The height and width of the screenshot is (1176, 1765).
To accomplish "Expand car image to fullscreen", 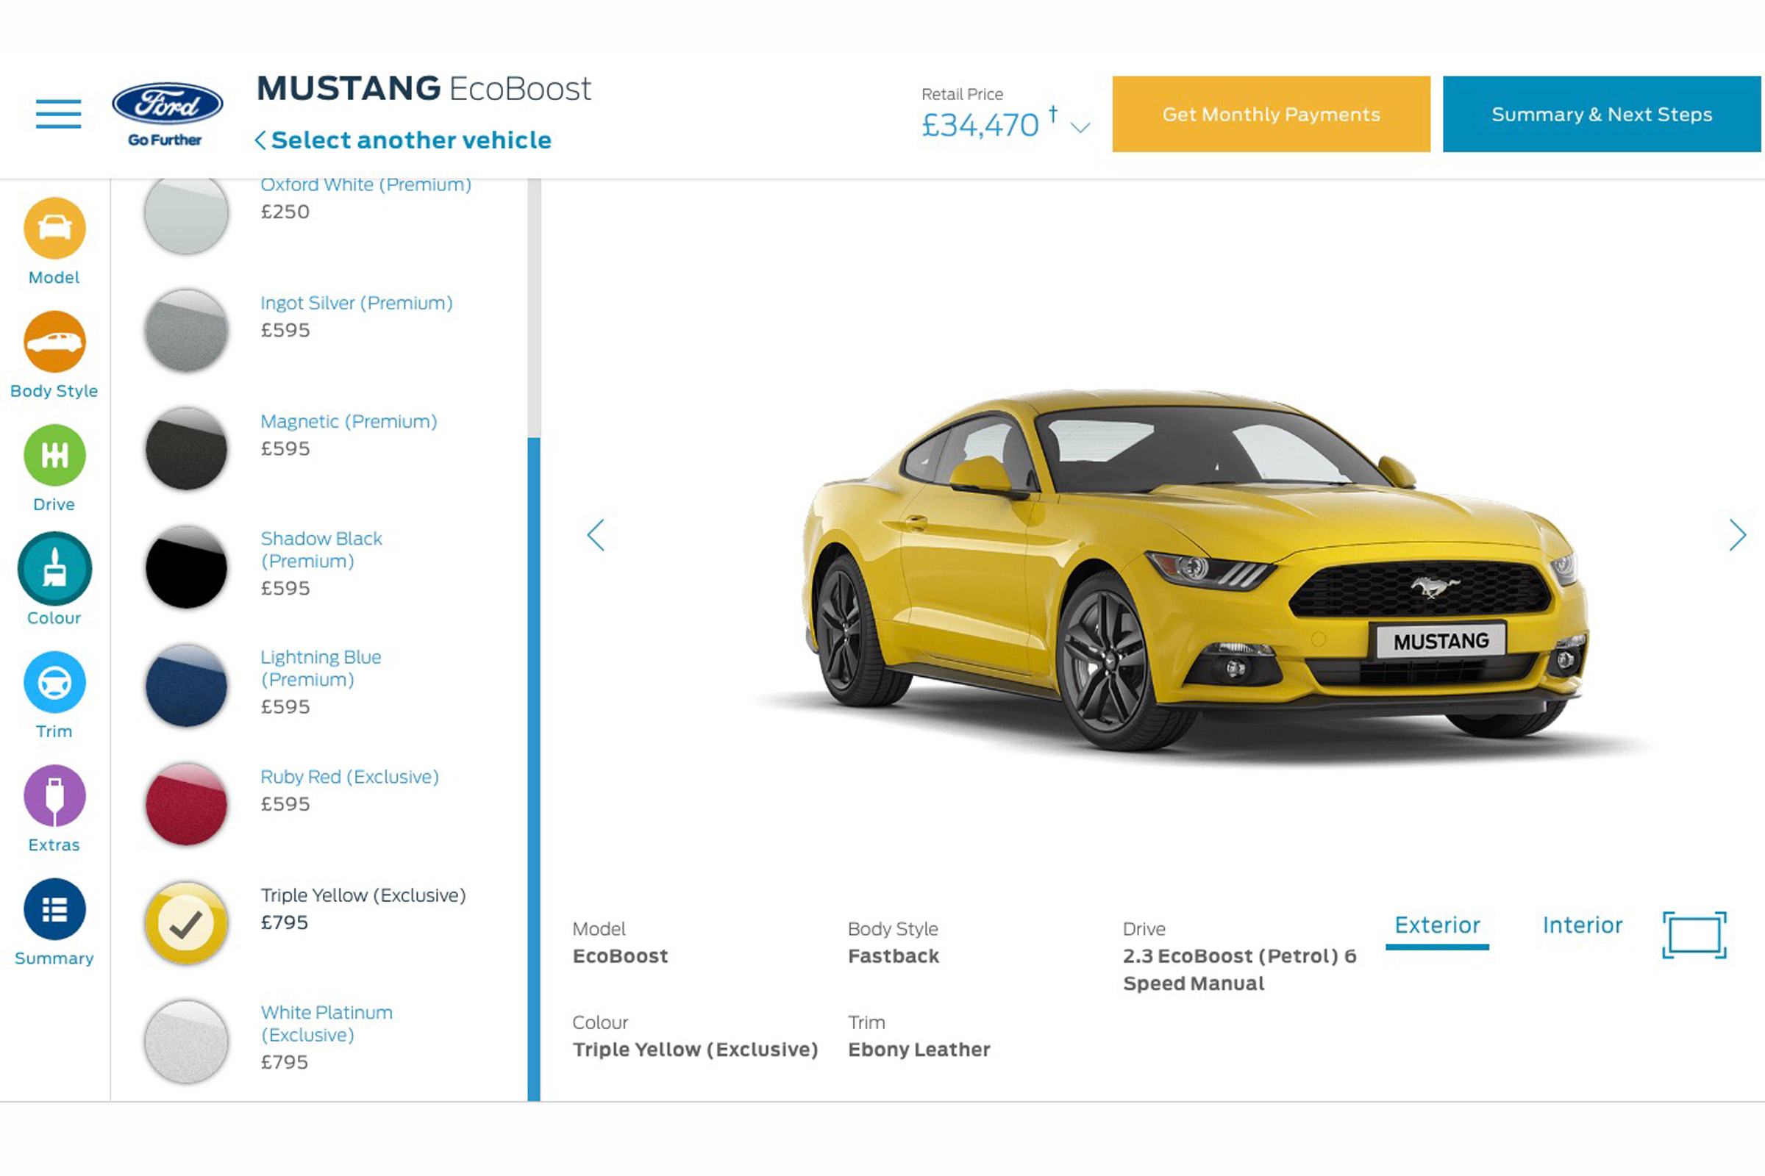I will (x=1694, y=934).
